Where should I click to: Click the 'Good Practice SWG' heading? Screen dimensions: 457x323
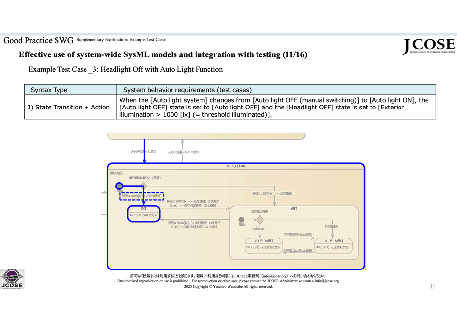click(x=38, y=40)
